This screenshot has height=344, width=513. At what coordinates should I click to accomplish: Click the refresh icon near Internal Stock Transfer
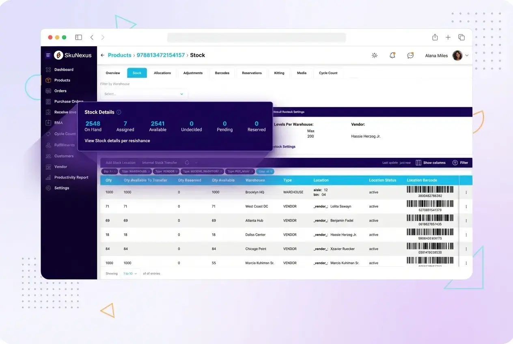187,162
